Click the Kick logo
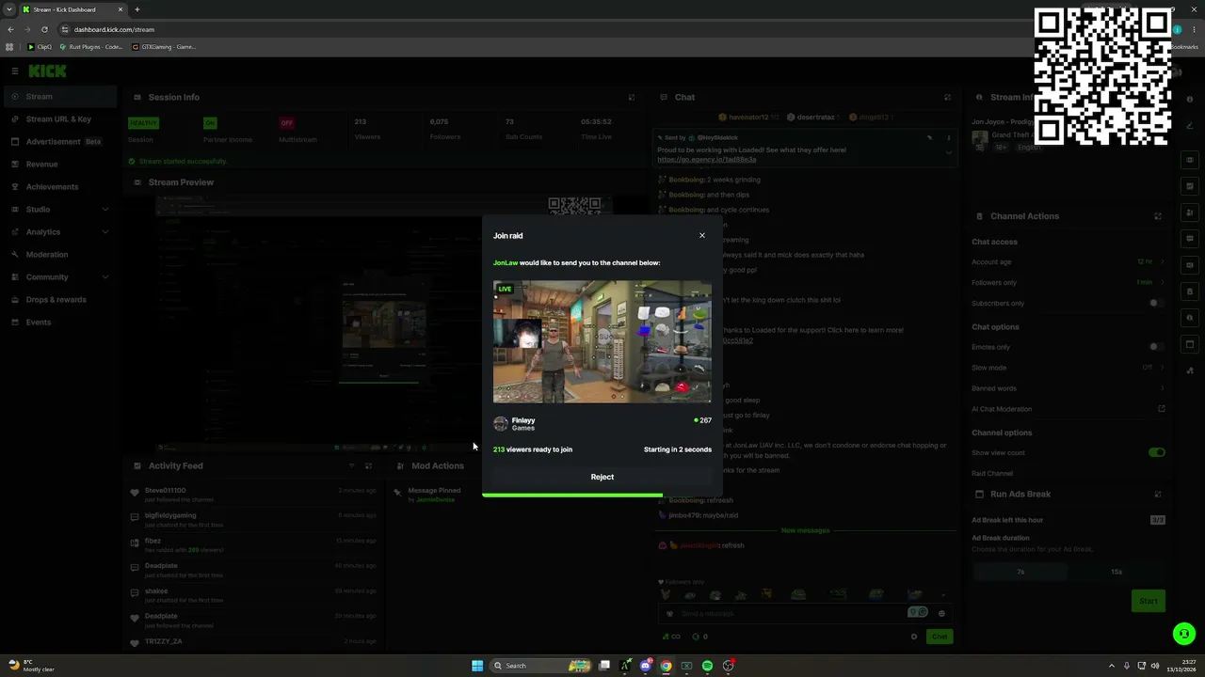The width and height of the screenshot is (1205, 677). (x=47, y=71)
